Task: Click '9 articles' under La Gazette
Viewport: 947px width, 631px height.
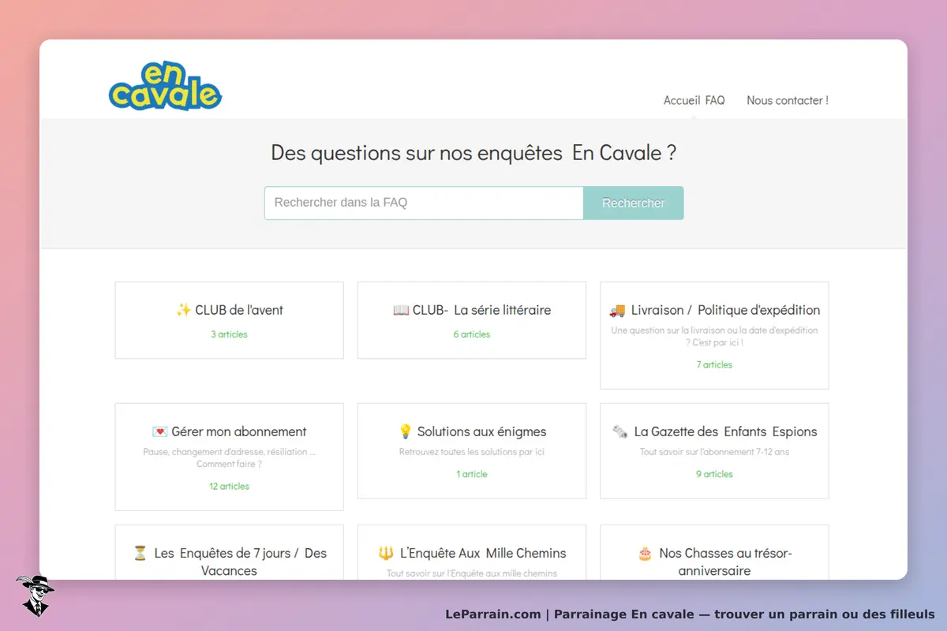Action: tap(714, 474)
